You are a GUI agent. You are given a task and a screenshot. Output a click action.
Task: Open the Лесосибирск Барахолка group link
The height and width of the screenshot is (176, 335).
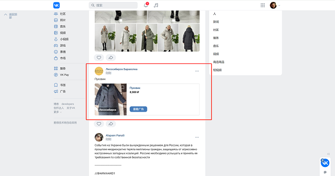point(122,69)
